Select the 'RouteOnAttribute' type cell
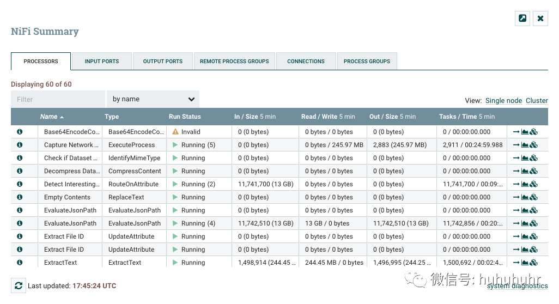Screen dimensions: 559x304 pyautogui.click(x=135, y=184)
